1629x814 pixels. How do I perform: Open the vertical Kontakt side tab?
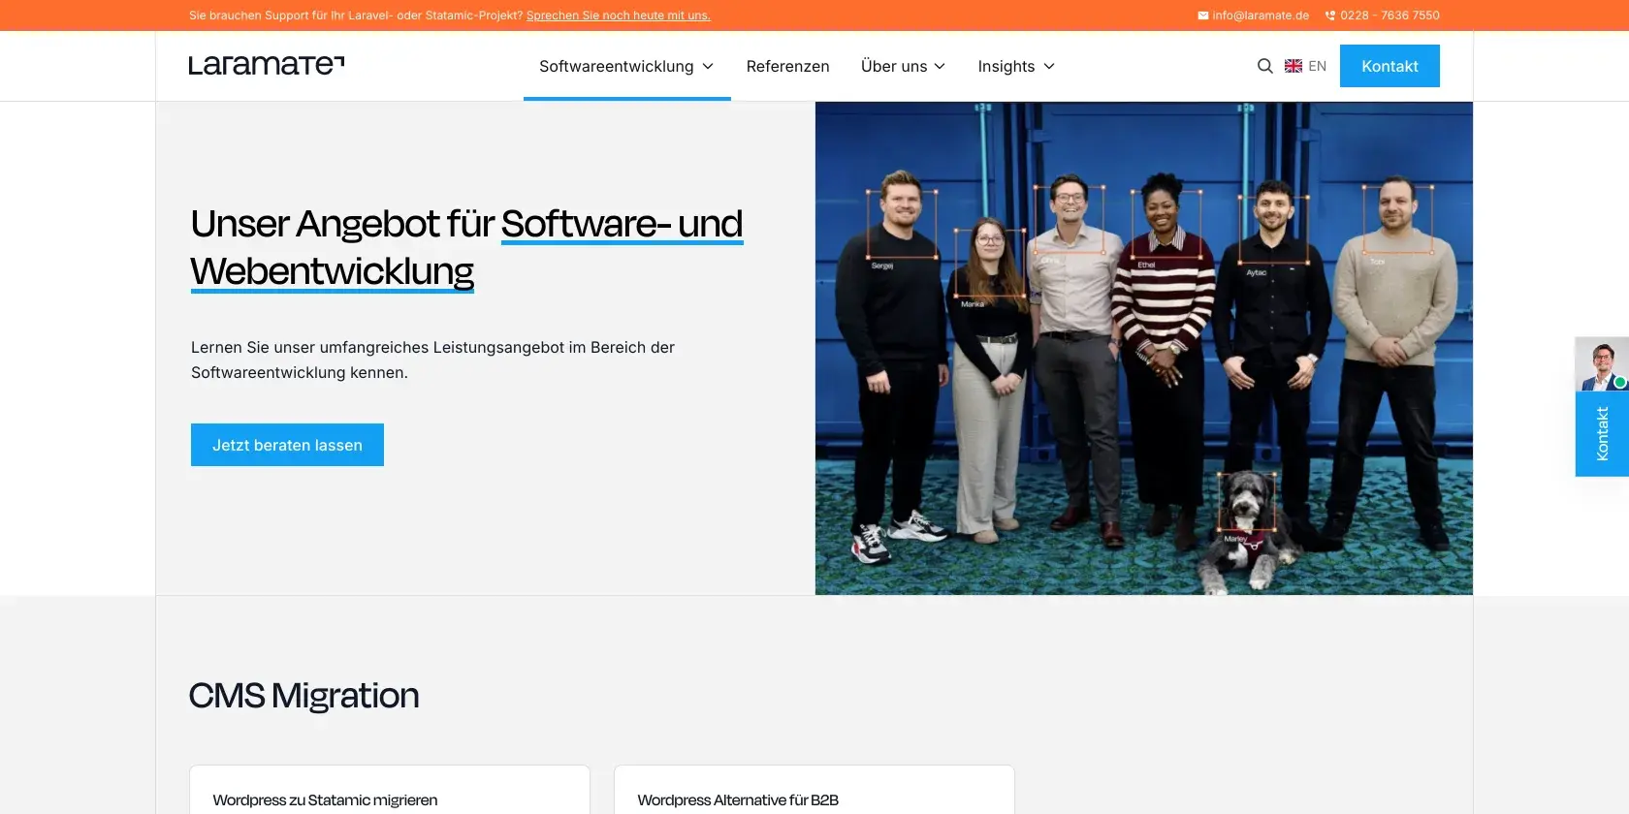coord(1602,433)
